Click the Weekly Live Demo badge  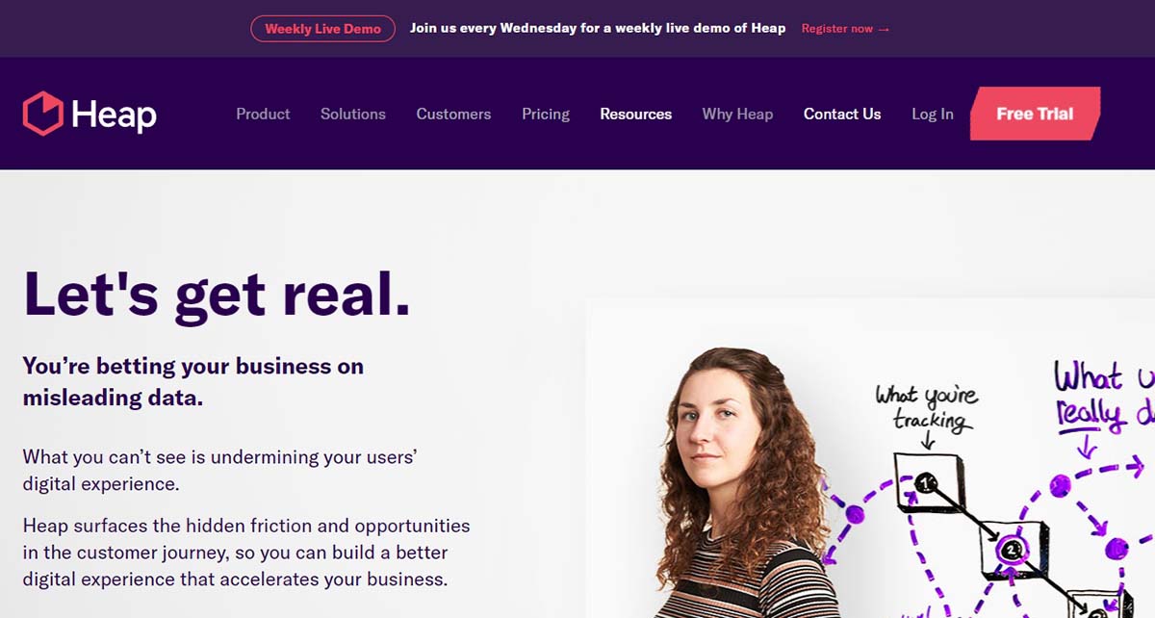click(323, 29)
